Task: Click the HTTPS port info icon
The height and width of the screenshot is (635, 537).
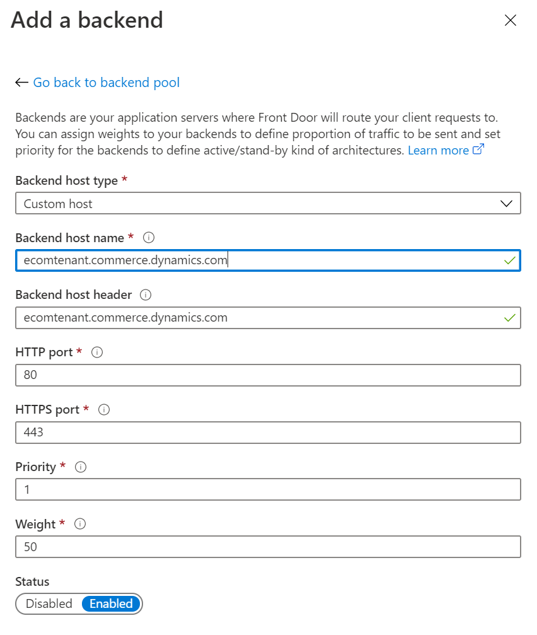Action: click(103, 409)
